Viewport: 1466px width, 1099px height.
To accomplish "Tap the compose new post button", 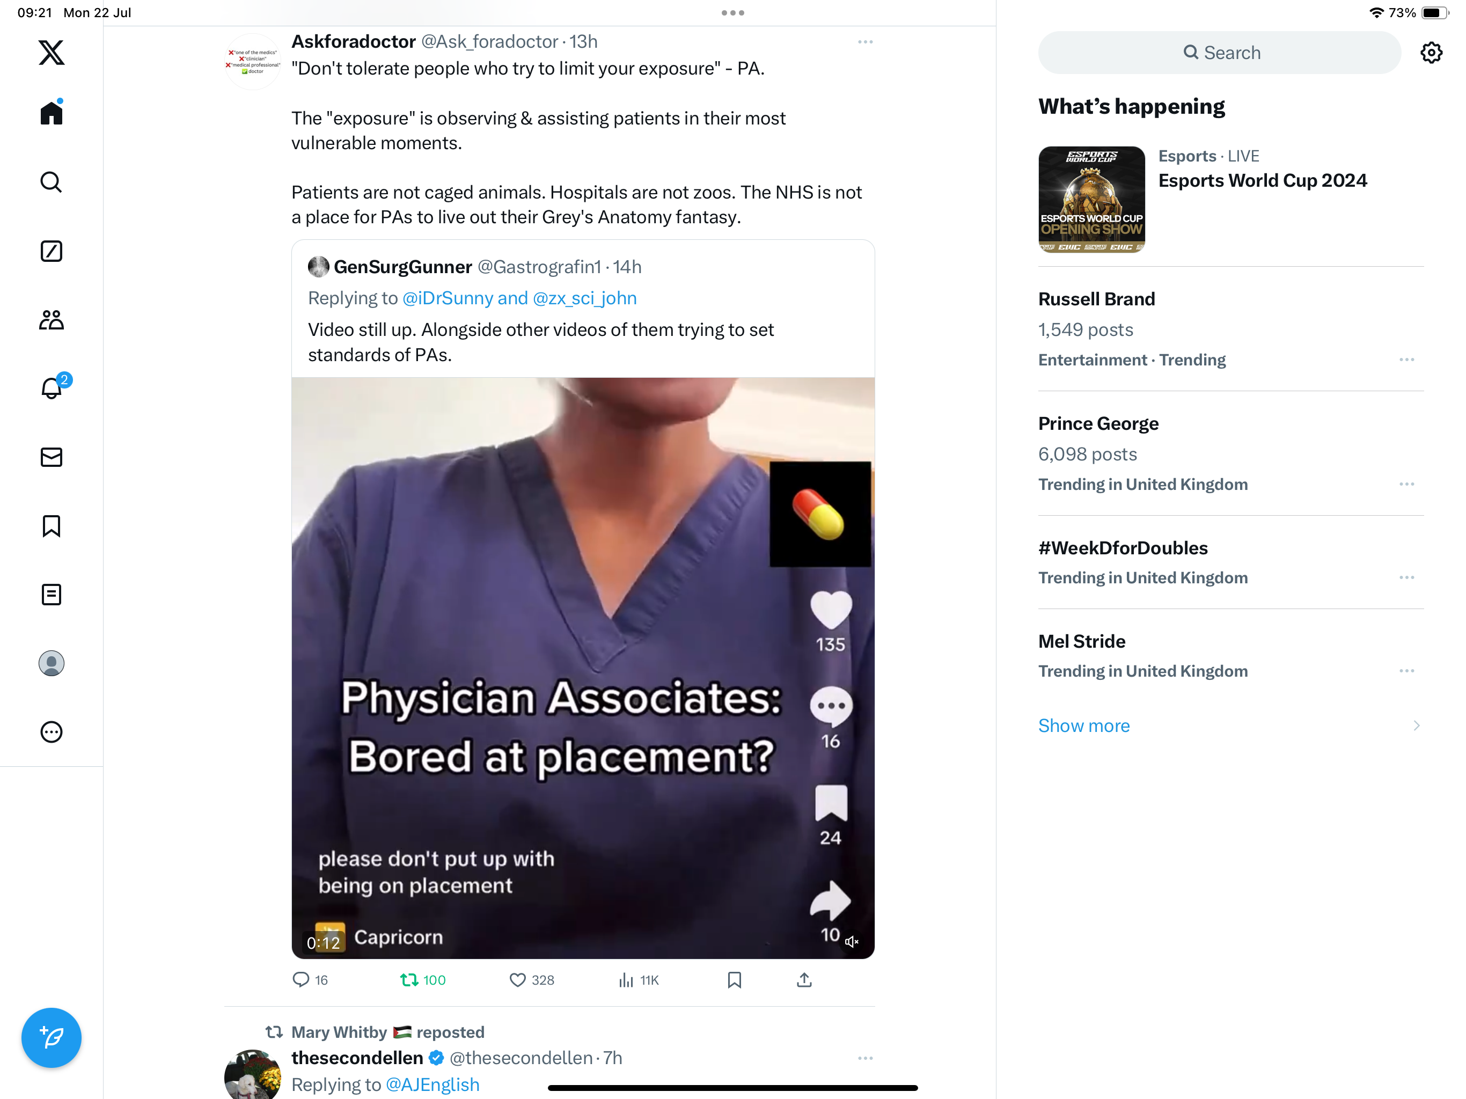I will click(51, 1037).
